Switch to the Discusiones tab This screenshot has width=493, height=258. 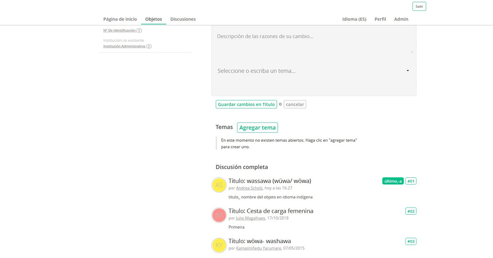[183, 19]
